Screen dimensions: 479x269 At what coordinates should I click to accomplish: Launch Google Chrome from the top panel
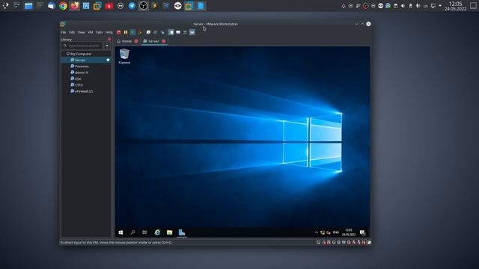click(x=63, y=6)
